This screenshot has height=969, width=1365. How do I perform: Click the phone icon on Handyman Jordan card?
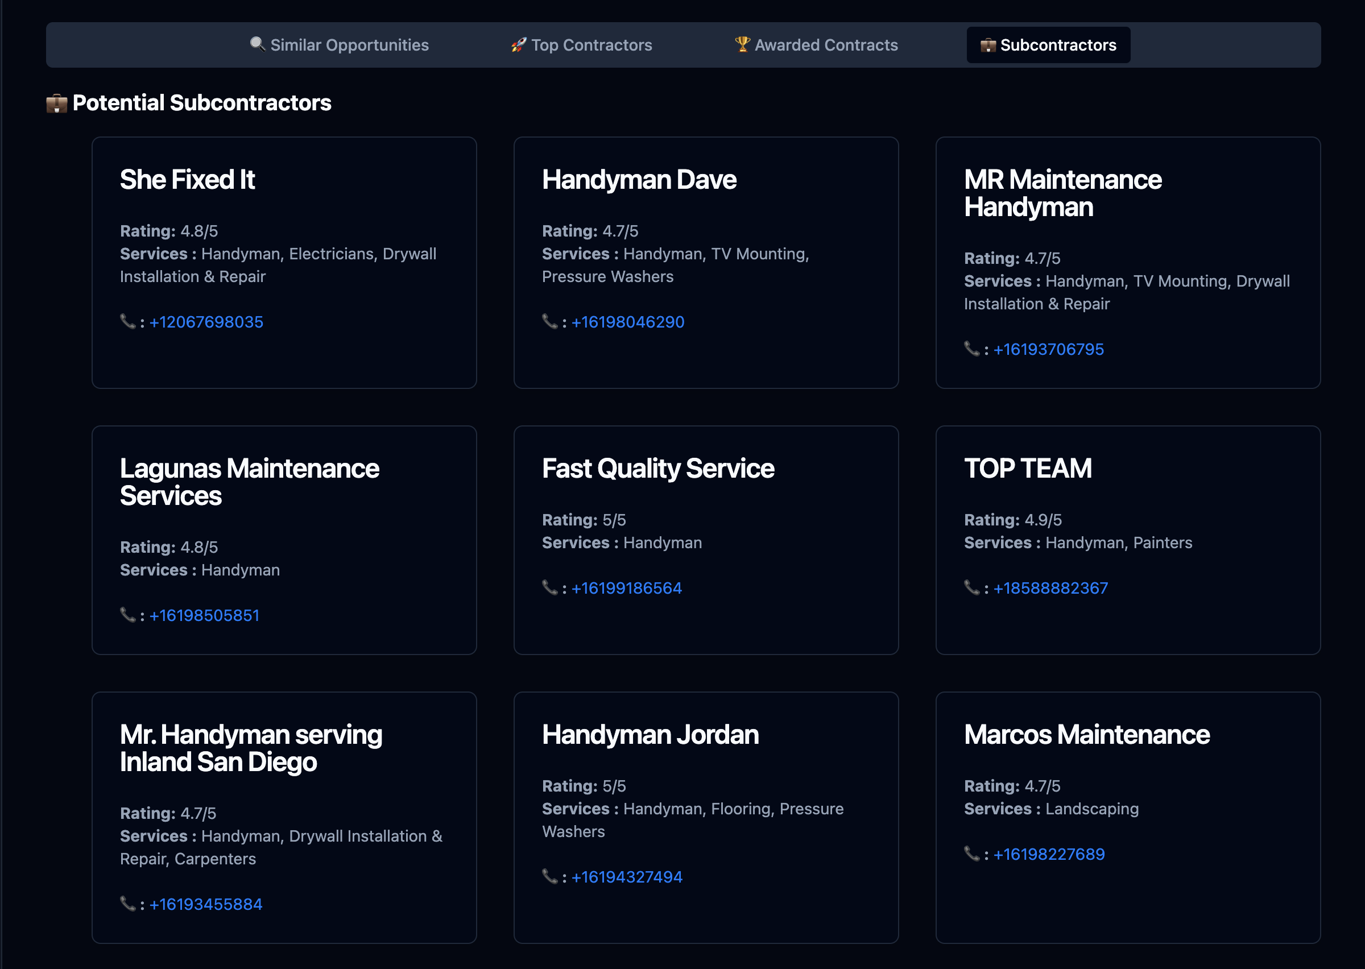pos(550,876)
